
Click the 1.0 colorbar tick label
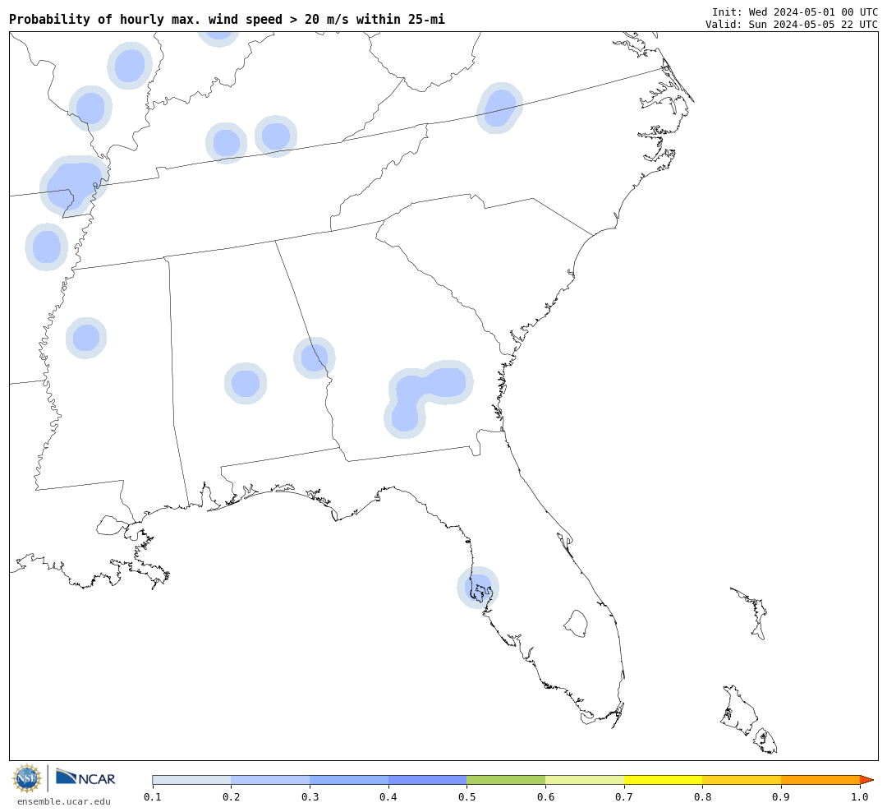pos(860,796)
